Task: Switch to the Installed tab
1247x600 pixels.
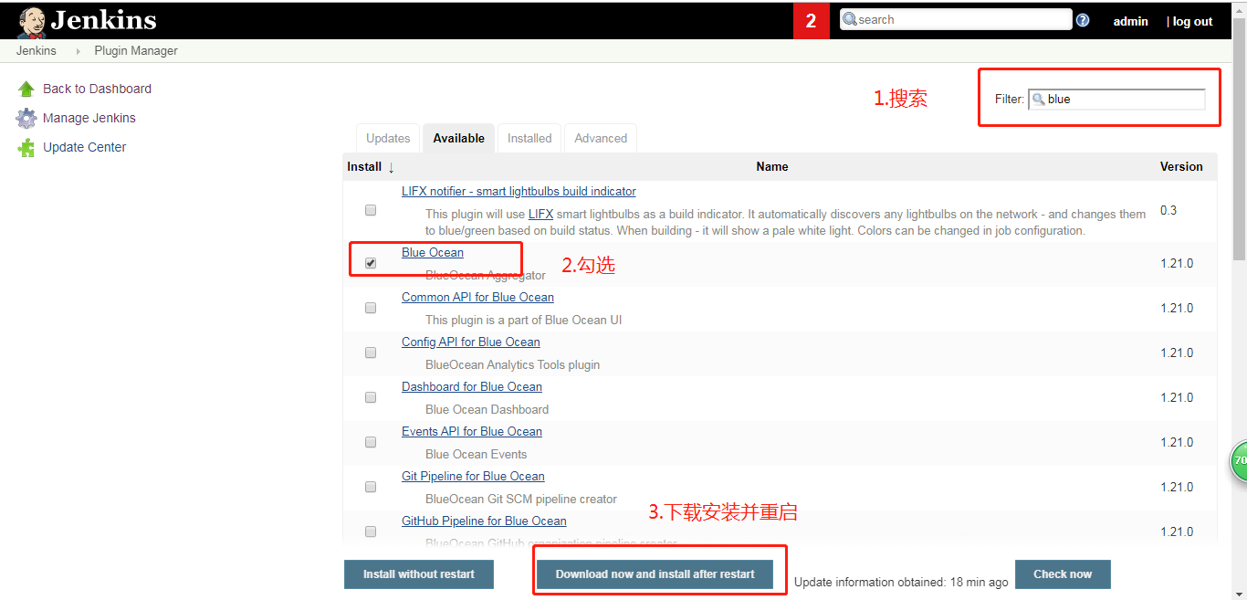Action: [x=529, y=138]
